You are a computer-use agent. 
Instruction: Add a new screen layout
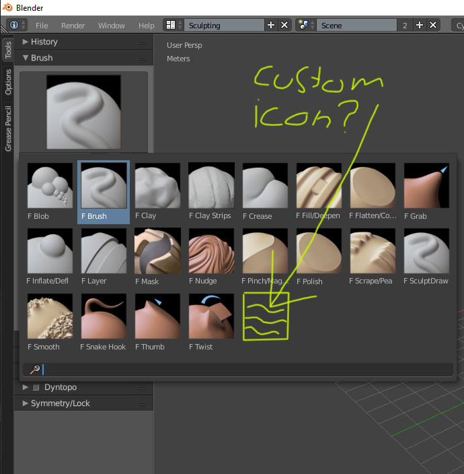click(x=271, y=25)
